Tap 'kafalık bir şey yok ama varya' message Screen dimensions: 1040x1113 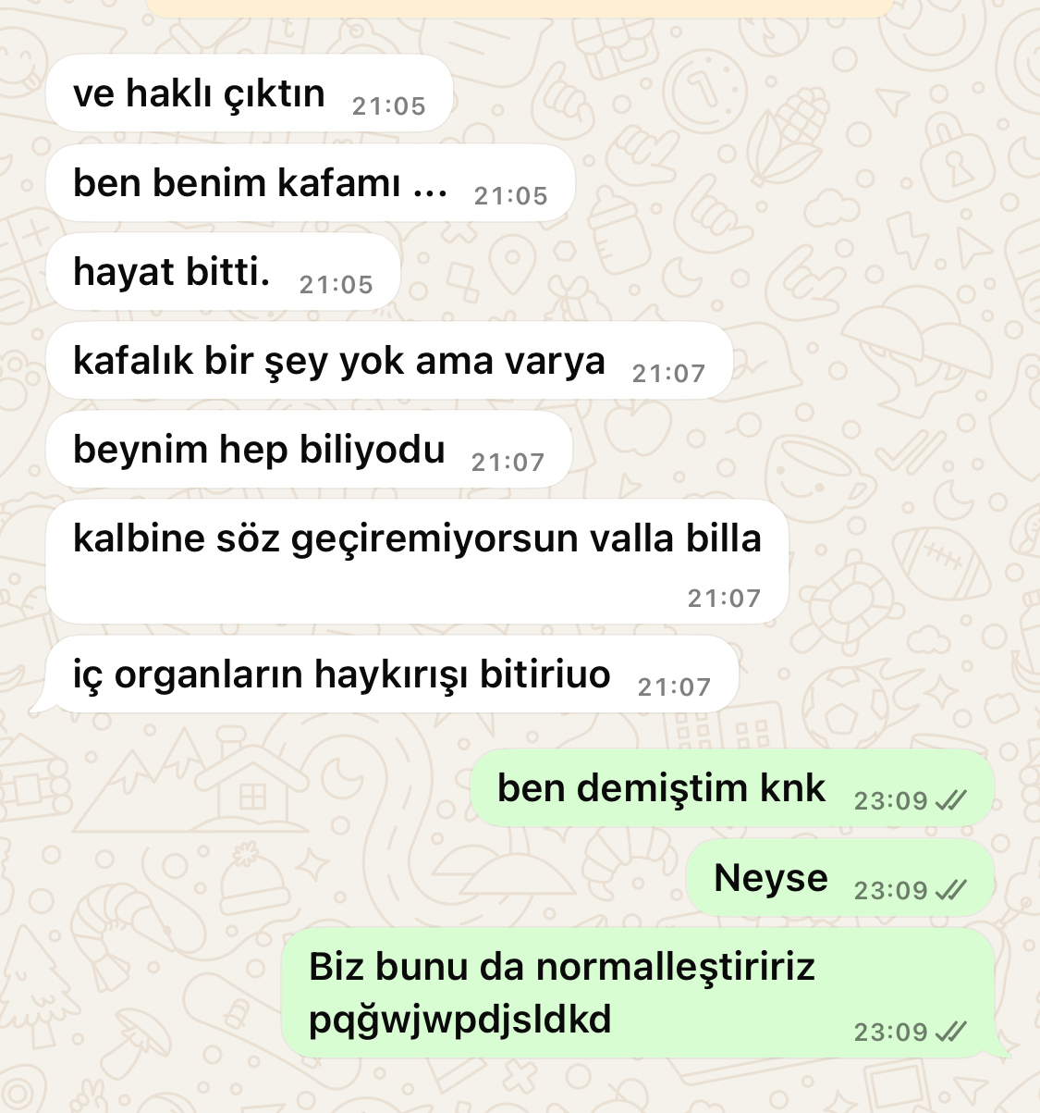[389, 361]
